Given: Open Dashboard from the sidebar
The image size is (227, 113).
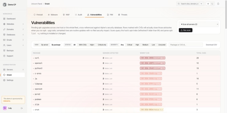Looking at the screenshot, I should 13,19.
